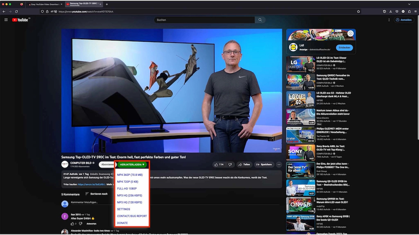Reload the page in browser toolbar
The height and width of the screenshot is (235, 419).
point(16,12)
